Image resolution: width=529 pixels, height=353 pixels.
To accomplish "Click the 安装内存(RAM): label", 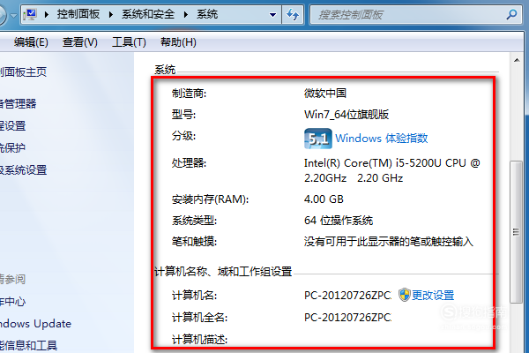I will tap(210, 199).
